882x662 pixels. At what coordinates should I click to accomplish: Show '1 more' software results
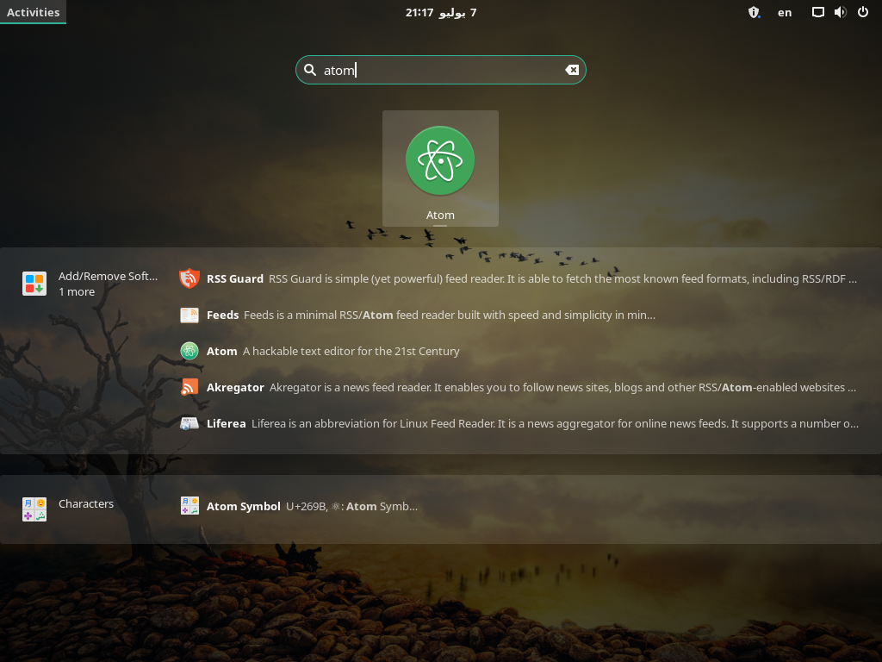77,292
